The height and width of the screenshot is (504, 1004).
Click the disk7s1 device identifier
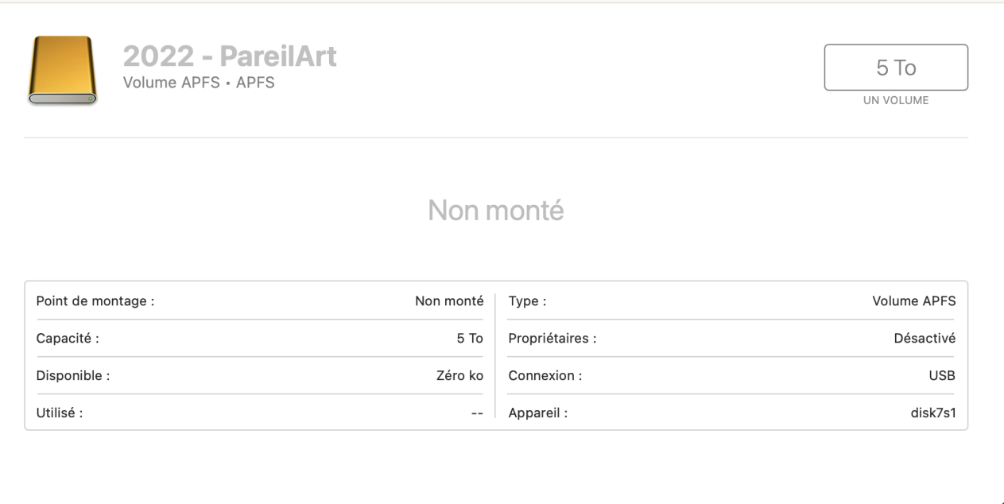coord(932,413)
